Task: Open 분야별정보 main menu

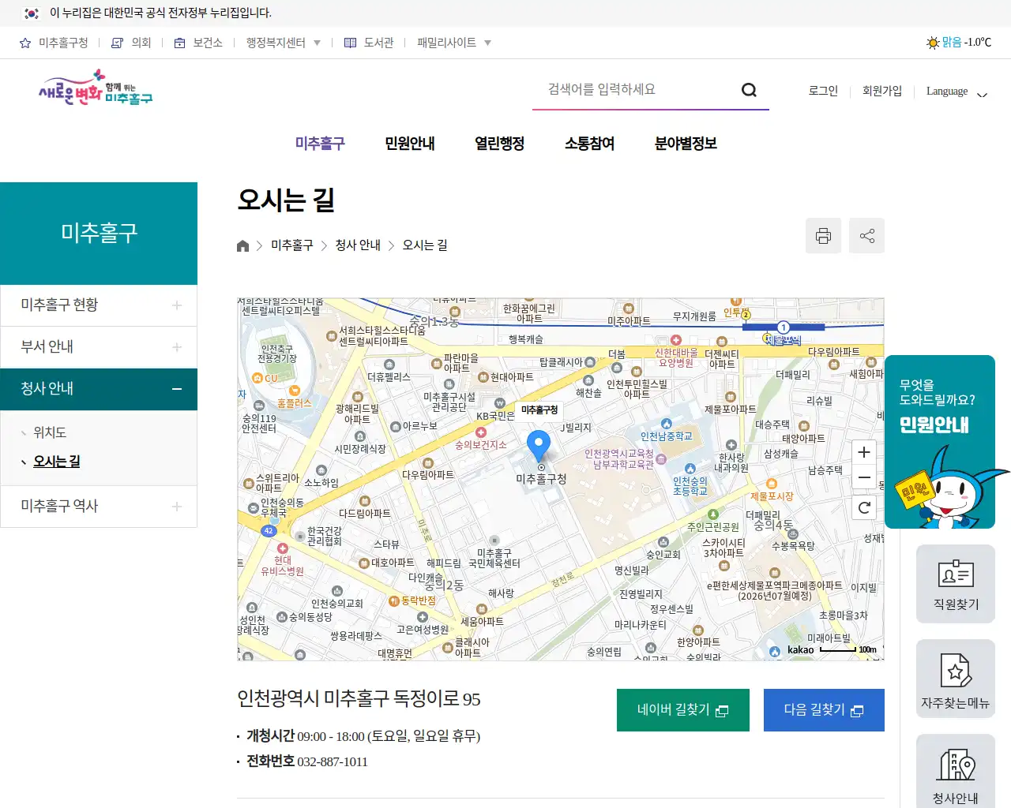Action: pyautogui.click(x=686, y=144)
